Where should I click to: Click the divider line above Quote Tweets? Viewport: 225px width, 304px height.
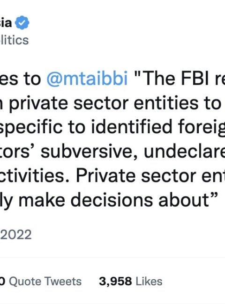pos(112,258)
